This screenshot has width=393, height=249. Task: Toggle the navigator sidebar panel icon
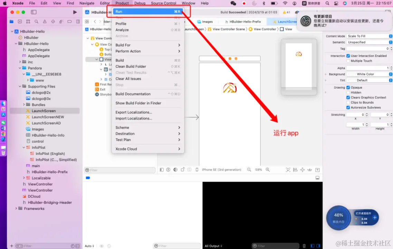click(33, 12)
